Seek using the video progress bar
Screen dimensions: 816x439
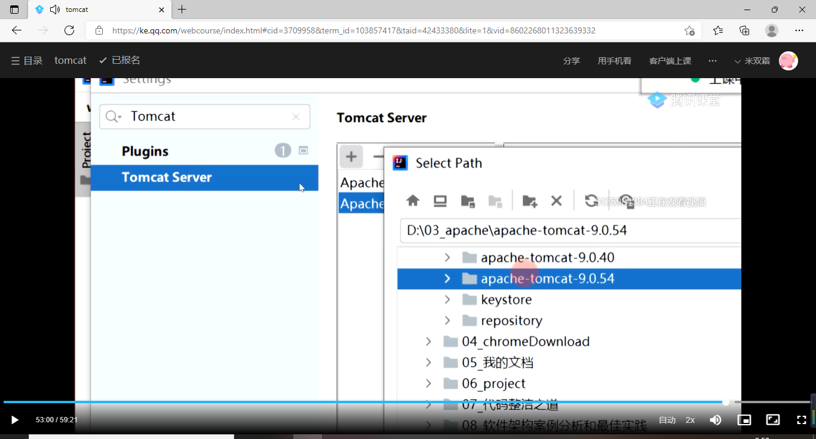tap(408, 403)
